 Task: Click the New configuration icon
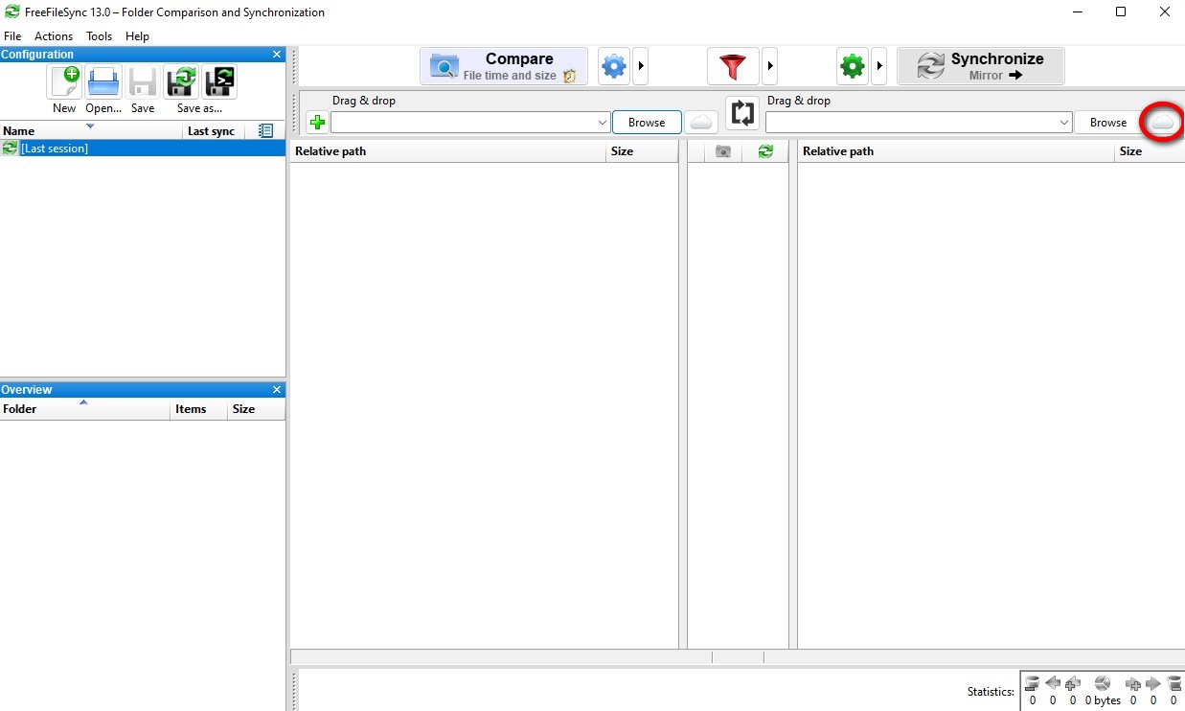(x=64, y=82)
